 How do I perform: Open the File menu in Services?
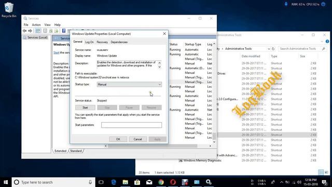pos(26,25)
